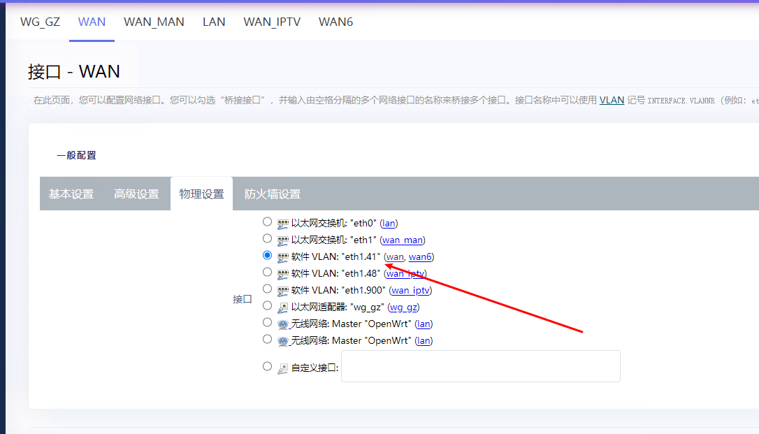Click the eth1.900 software VLAN icon
This screenshot has width=759, height=434.
(283, 291)
